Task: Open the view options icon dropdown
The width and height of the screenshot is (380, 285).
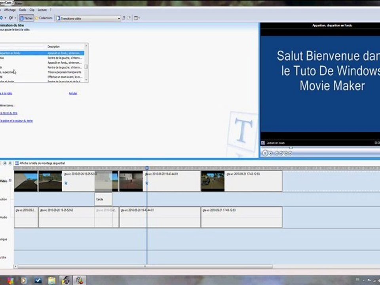Action: [x=137, y=18]
